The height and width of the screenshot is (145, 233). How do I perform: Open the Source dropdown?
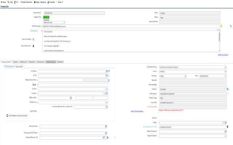pos(225,72)
